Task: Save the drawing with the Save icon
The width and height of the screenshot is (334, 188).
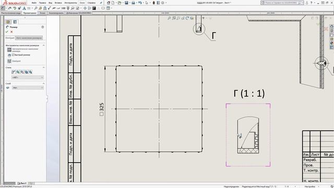Action: [126, 3]
